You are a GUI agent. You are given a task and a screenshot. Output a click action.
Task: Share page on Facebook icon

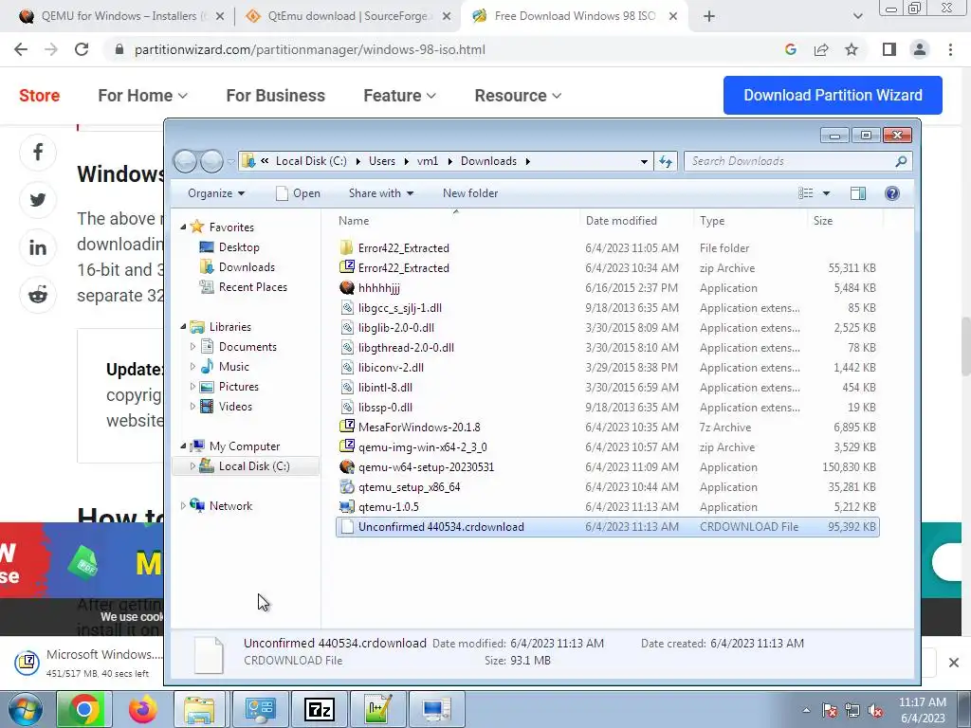[x=38, y=153]
